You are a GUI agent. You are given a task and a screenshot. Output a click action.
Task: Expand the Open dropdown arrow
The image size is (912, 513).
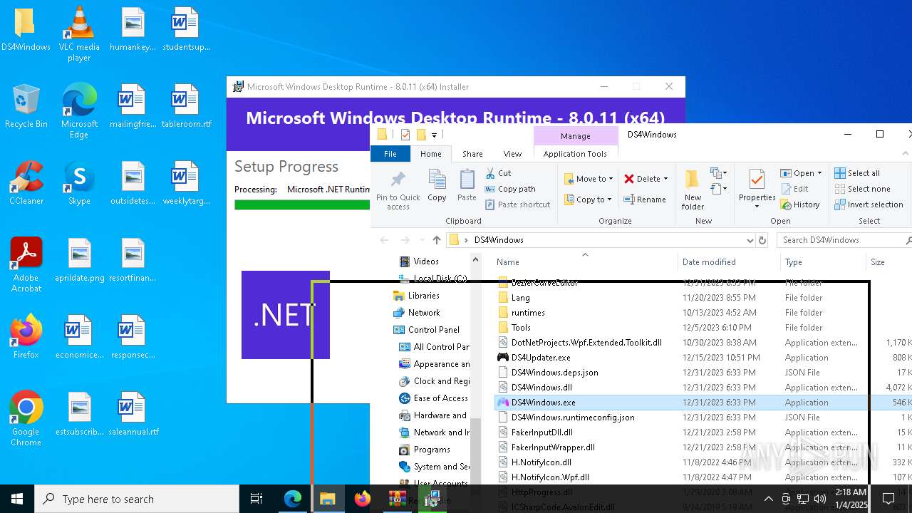point(819,173)
